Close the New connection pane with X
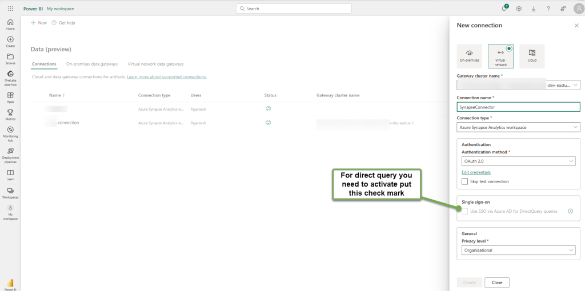This screenshot has height=291, width=585. (576, 26)
